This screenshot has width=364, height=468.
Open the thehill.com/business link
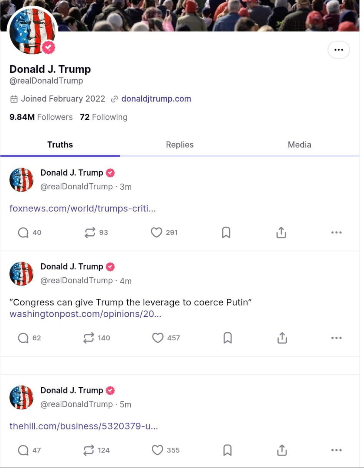(x=84, y=426)
